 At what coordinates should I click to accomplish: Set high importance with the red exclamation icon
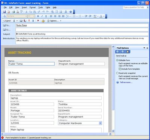click(29, 21)
